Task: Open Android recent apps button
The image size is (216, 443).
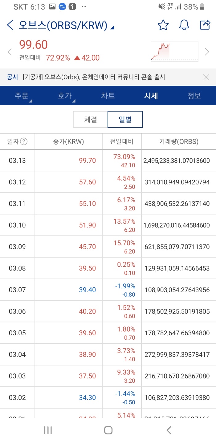Action: pos(48,430)
